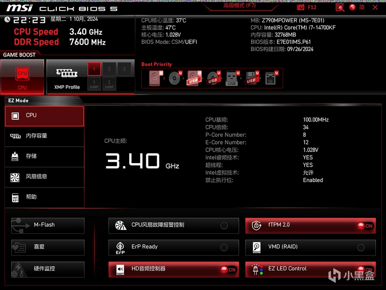
Task: Enable the CPU Game Boost button
Action: click(x=22, y=77)
